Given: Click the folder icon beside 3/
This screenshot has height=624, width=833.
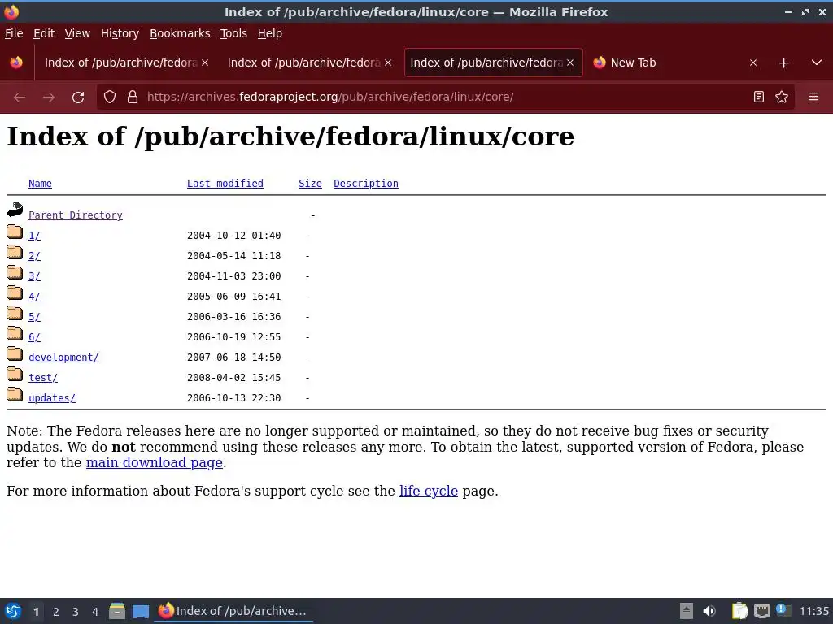Looking at the screenshot, I should (15, 273).
